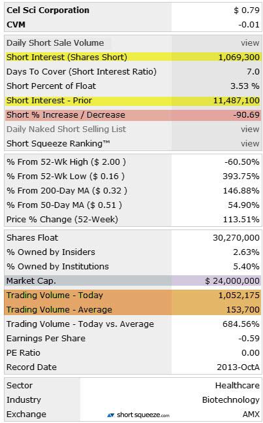Select the Short Interest - Prior row
The height and width of the screenshot is (423, 263).
pyautogui.click(x=133, y=101)
